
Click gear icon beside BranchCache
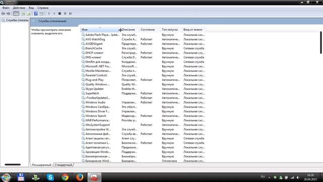83,49
